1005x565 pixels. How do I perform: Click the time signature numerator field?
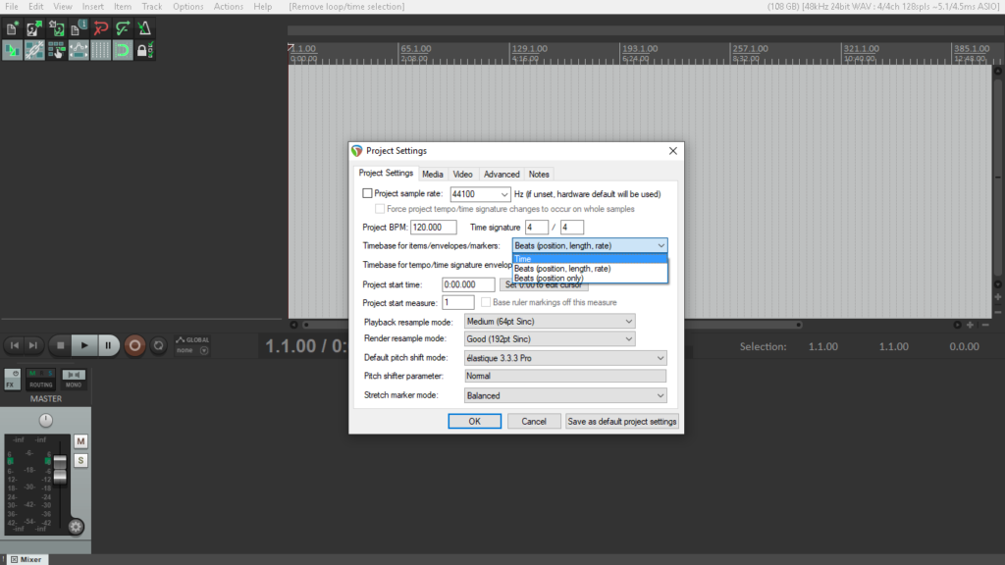pyautogui.click(x=537, y=228)
